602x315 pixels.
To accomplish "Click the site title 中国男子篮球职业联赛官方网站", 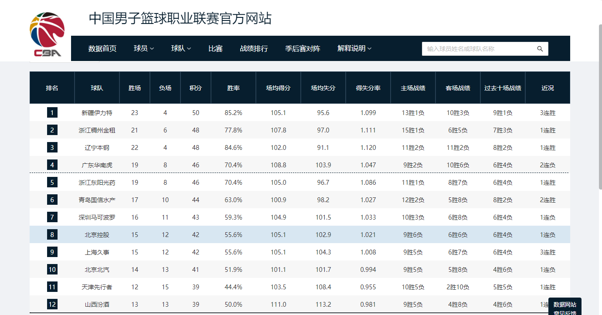I will 180,18.
